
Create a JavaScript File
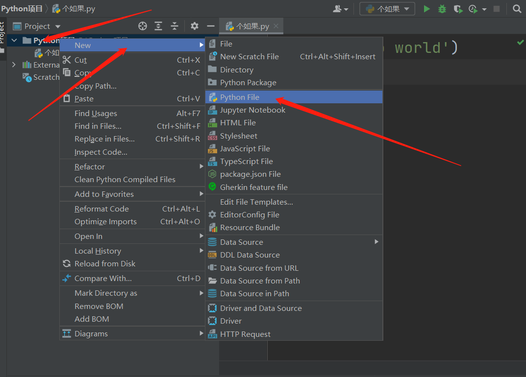pyautogui.click(x=294, y=149)
